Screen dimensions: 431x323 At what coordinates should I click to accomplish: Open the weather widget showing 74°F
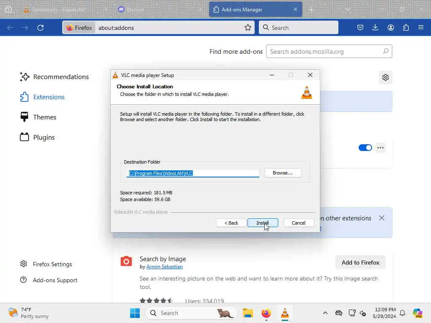coord(28,313)
